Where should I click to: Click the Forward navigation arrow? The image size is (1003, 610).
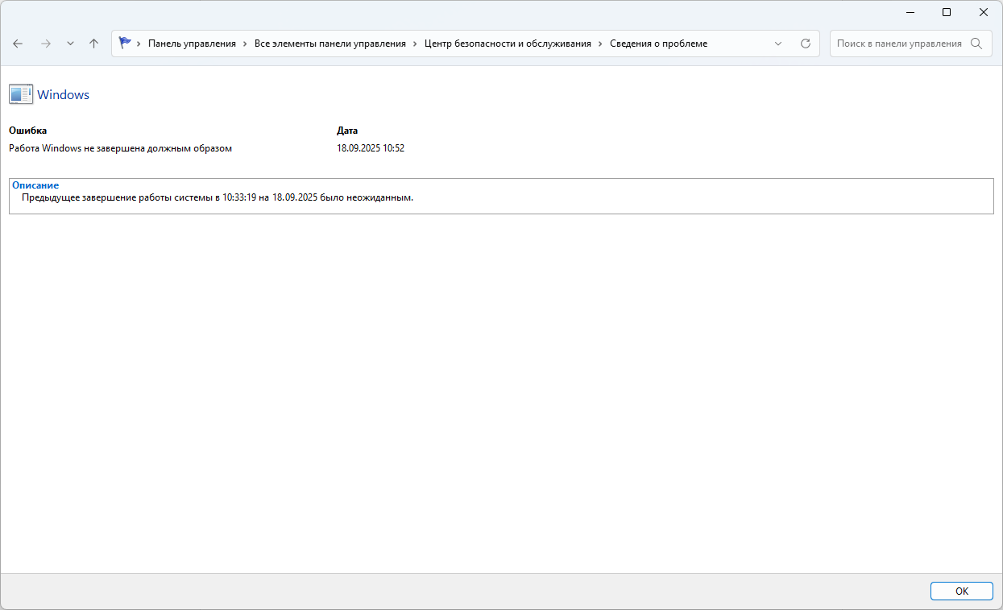[x=46, y=44]
